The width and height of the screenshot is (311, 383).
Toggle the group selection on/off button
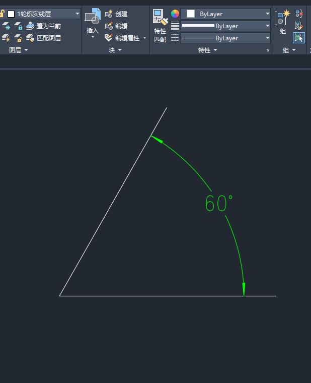[x=299, y=38]
